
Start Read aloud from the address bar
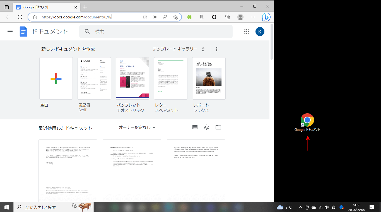coord(165,17)
